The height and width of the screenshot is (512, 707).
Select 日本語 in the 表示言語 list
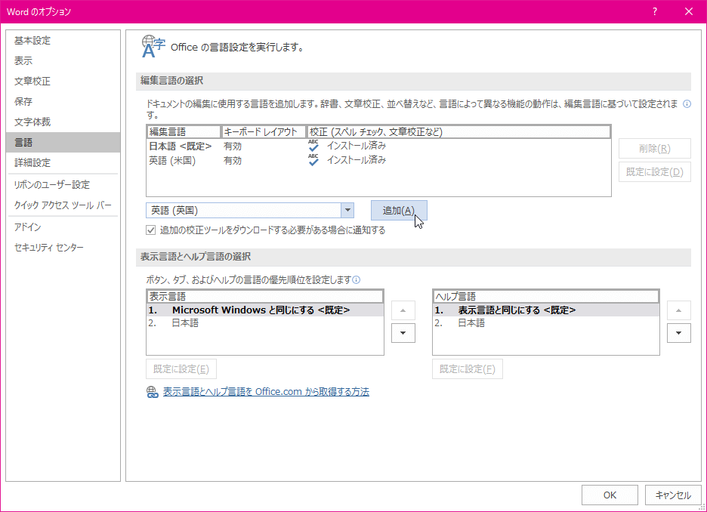coord(265,322)
